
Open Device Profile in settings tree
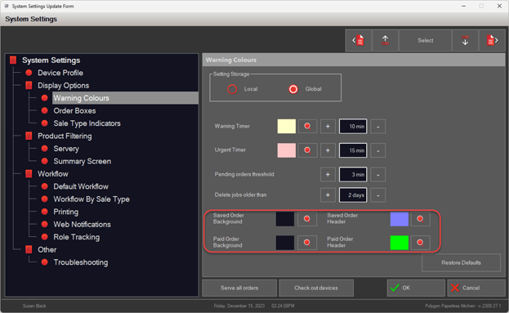[60, 73]
